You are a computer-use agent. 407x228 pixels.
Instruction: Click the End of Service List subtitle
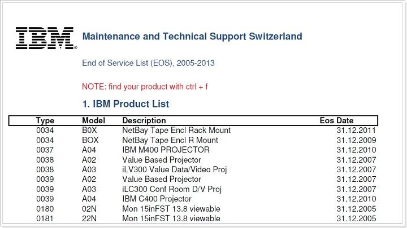(148, 63)
